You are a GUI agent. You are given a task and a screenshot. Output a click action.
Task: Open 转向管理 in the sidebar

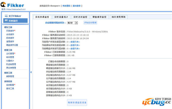[x=10, y=57]
